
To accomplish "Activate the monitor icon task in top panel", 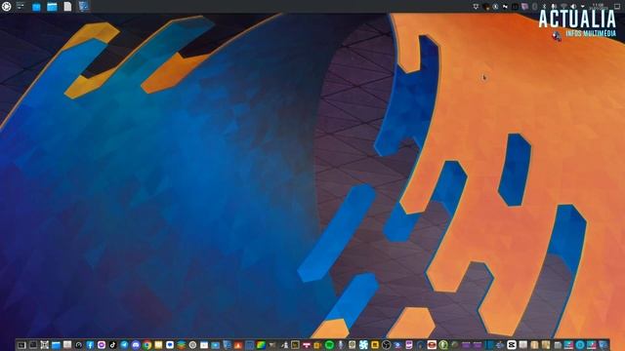I will pos(83,7).
